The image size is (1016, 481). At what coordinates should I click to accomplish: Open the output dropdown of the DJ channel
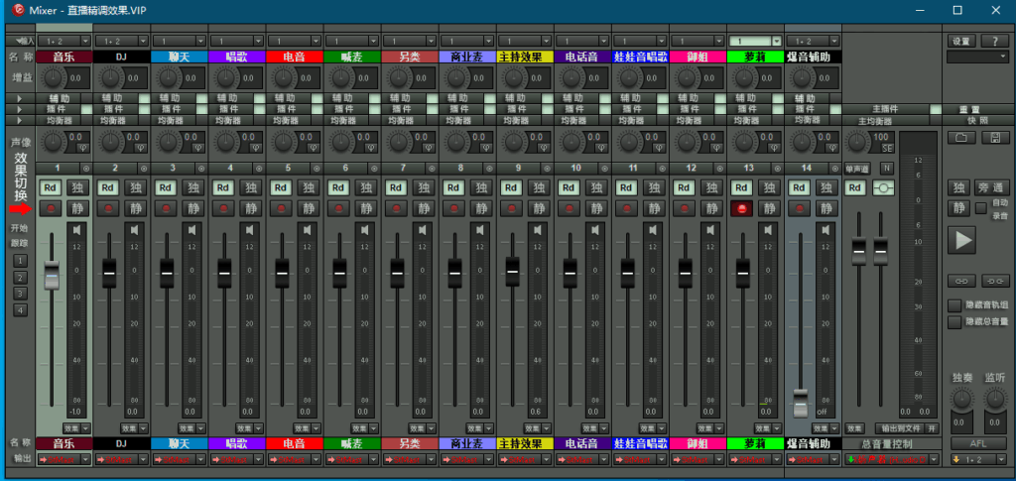click(142, 459)
